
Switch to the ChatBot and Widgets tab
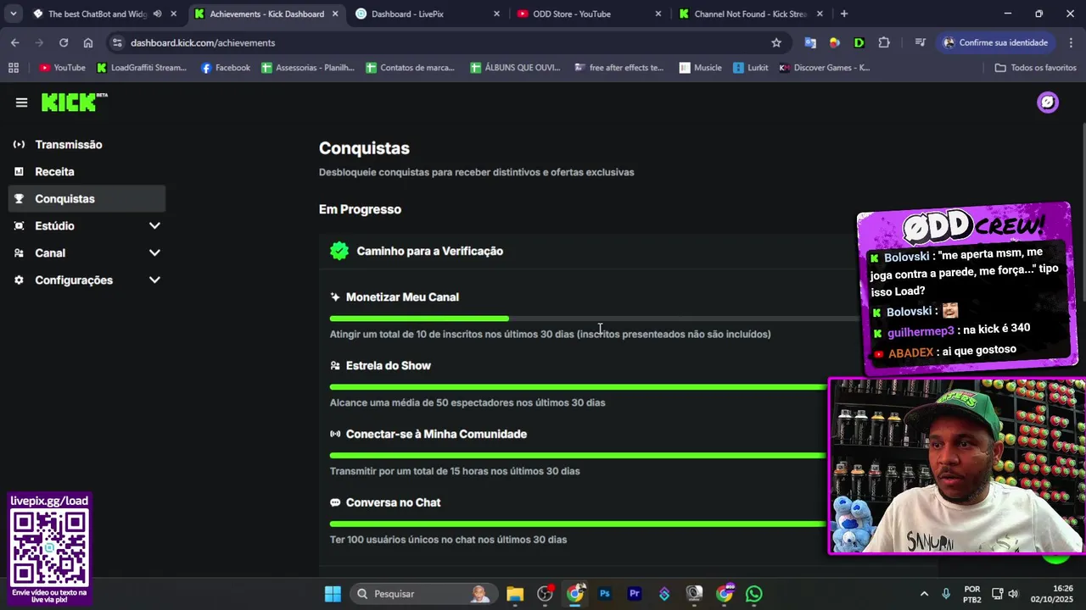click(97, 14)
